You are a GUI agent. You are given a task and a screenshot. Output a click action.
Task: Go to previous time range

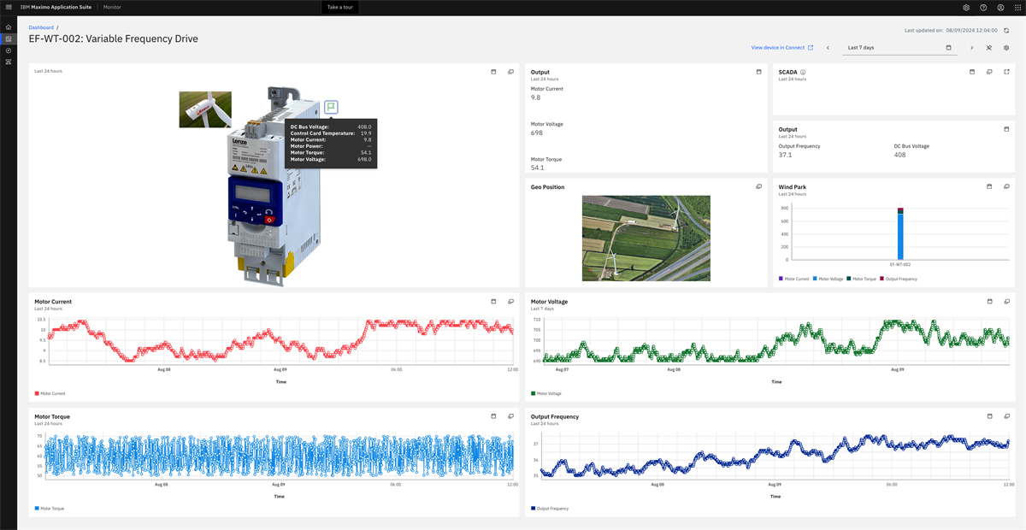828,48
